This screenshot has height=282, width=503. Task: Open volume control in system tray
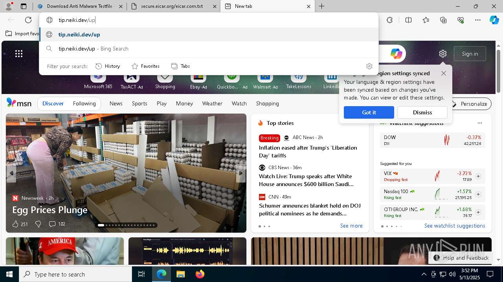coord(452,274)
